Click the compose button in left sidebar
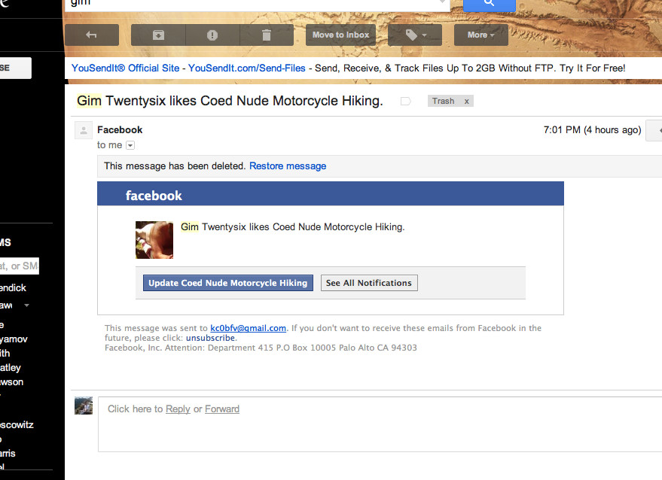Image resolution: width=662 pixels, height=480 pixels. [16, 68]
